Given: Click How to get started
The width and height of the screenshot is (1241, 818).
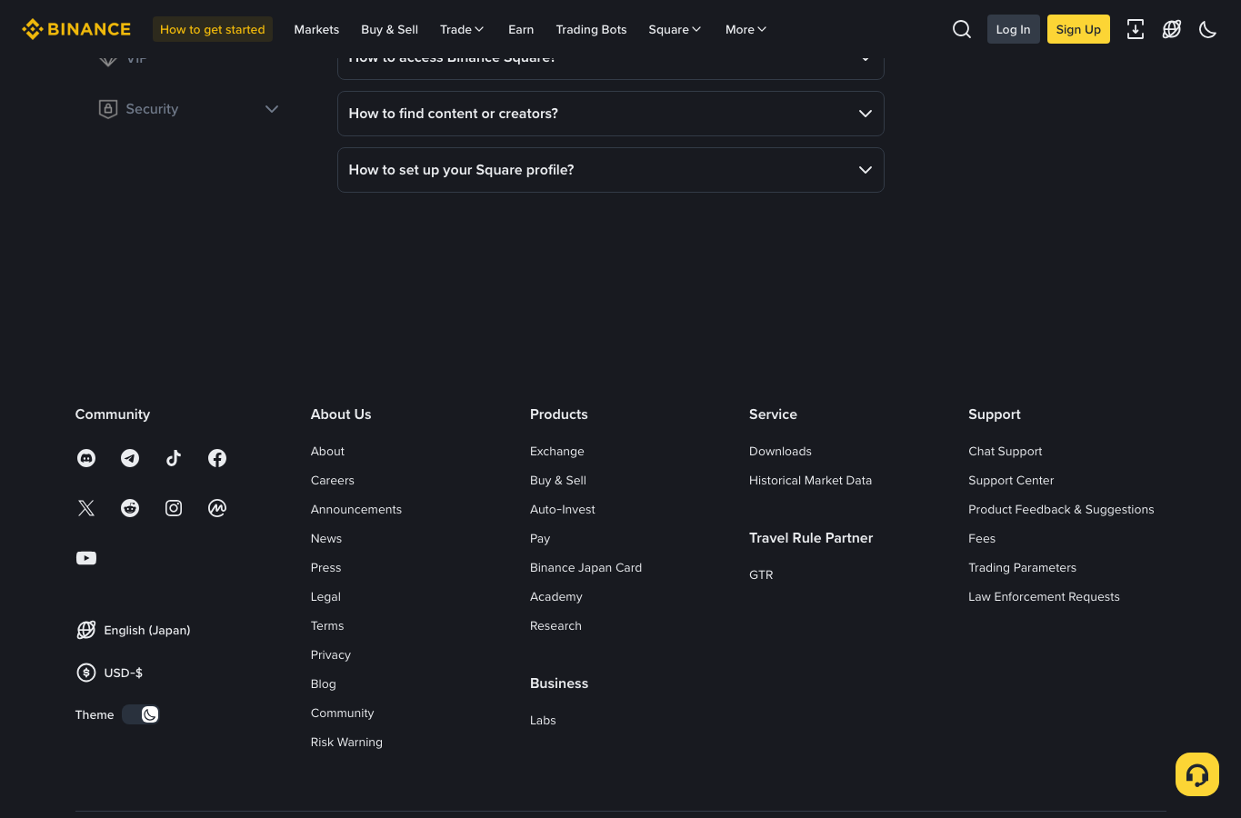Looking at the screenshot, I should 213,29.
